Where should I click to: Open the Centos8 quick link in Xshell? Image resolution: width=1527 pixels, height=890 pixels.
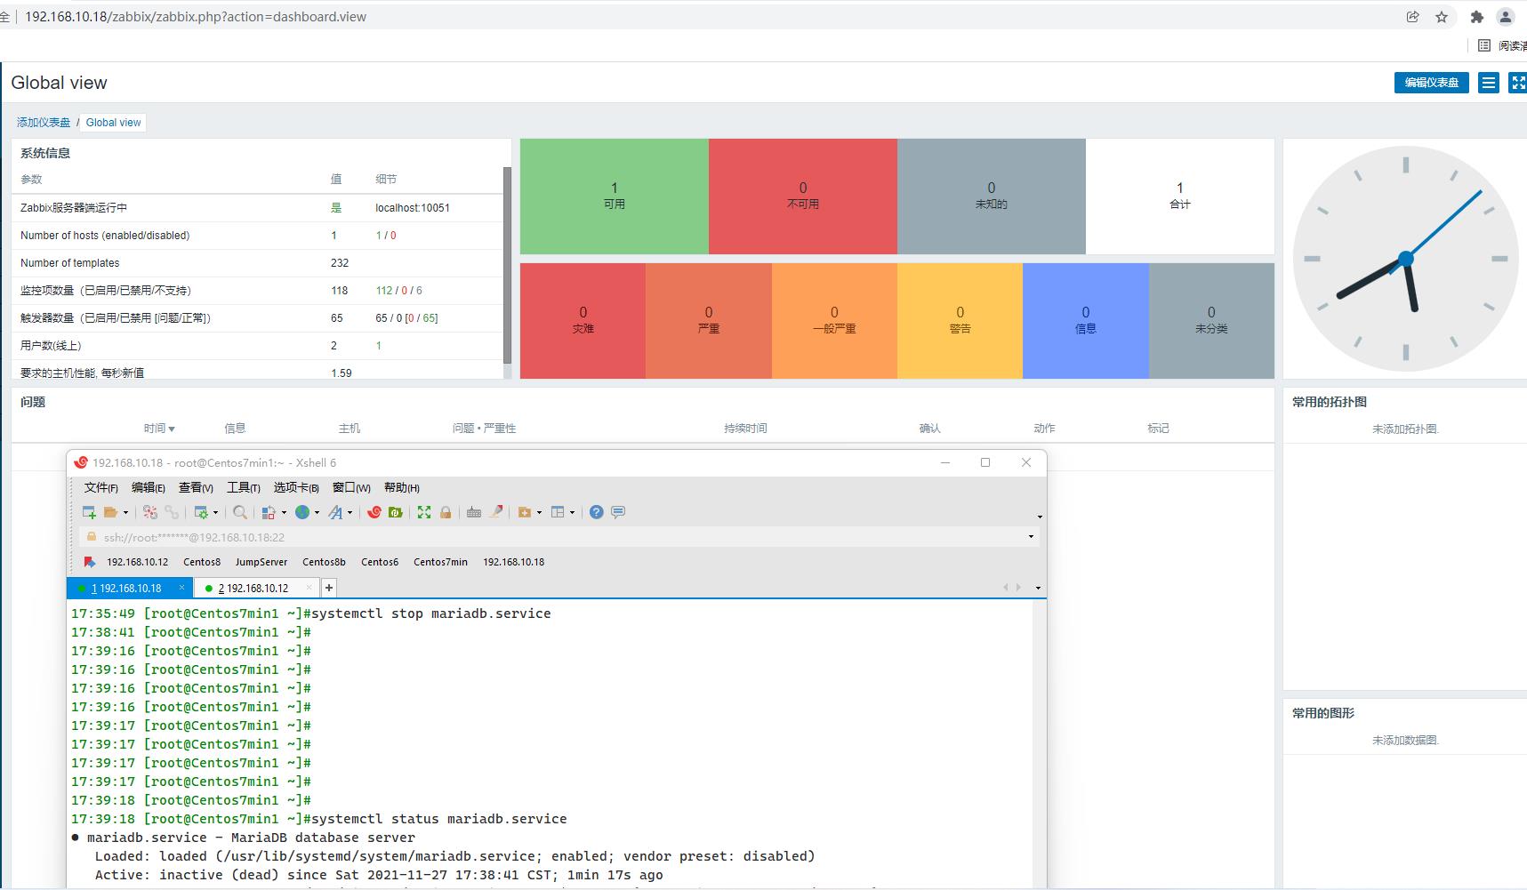[202, 562]
